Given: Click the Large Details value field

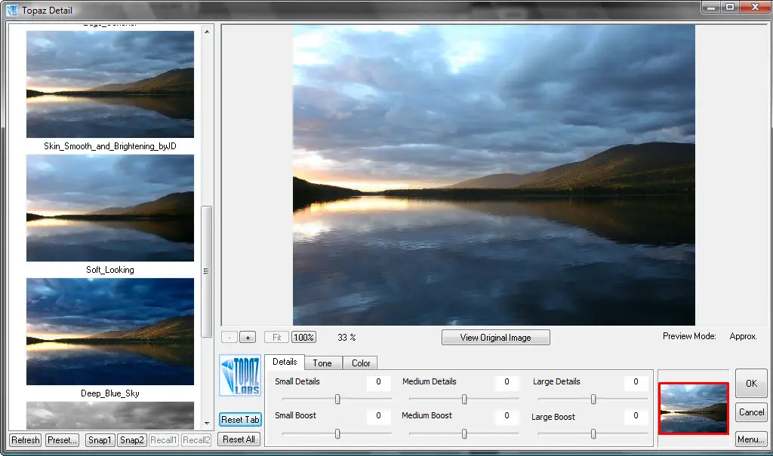Looking at the screenshot, I should tap(636, 381).
